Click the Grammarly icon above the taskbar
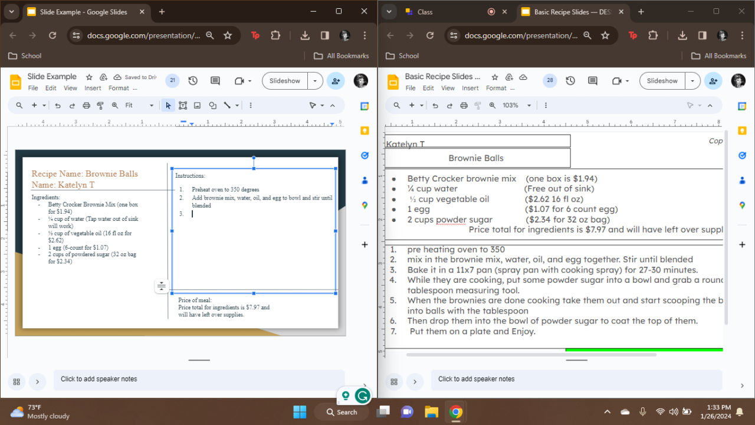The image size is (755, 425). click(x=363, y=395)
